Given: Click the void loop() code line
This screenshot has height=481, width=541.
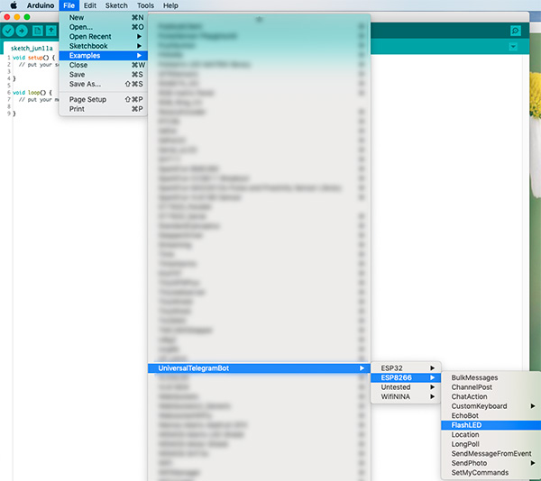Looking at the screenshot, I should [32, 93].
